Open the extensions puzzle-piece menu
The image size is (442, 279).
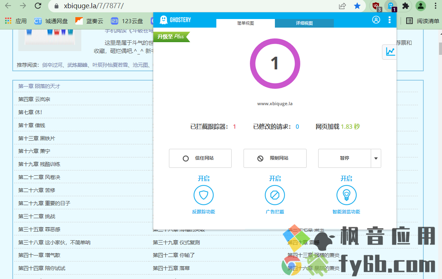click(406, 6)
